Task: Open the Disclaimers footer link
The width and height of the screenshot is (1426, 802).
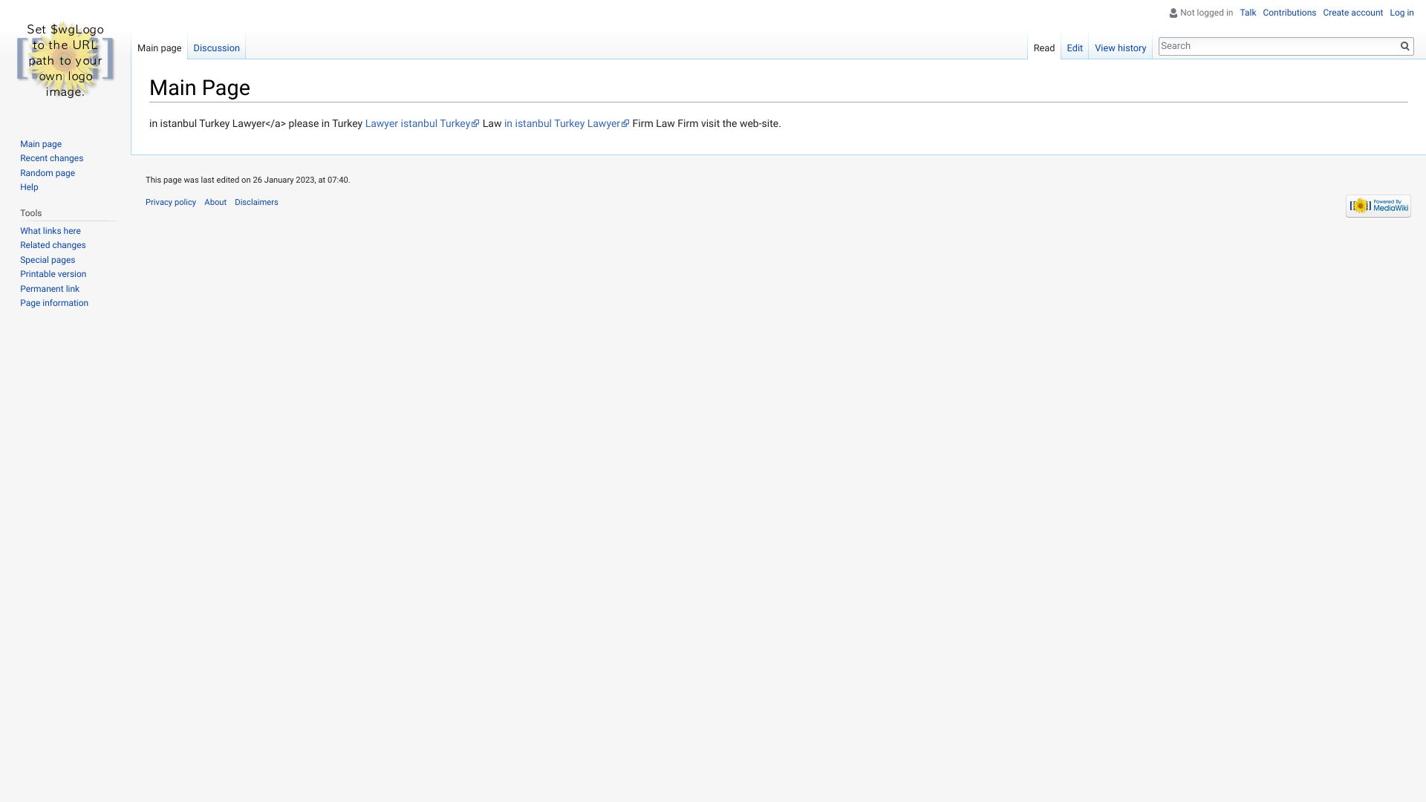Action: coord(256,202)
